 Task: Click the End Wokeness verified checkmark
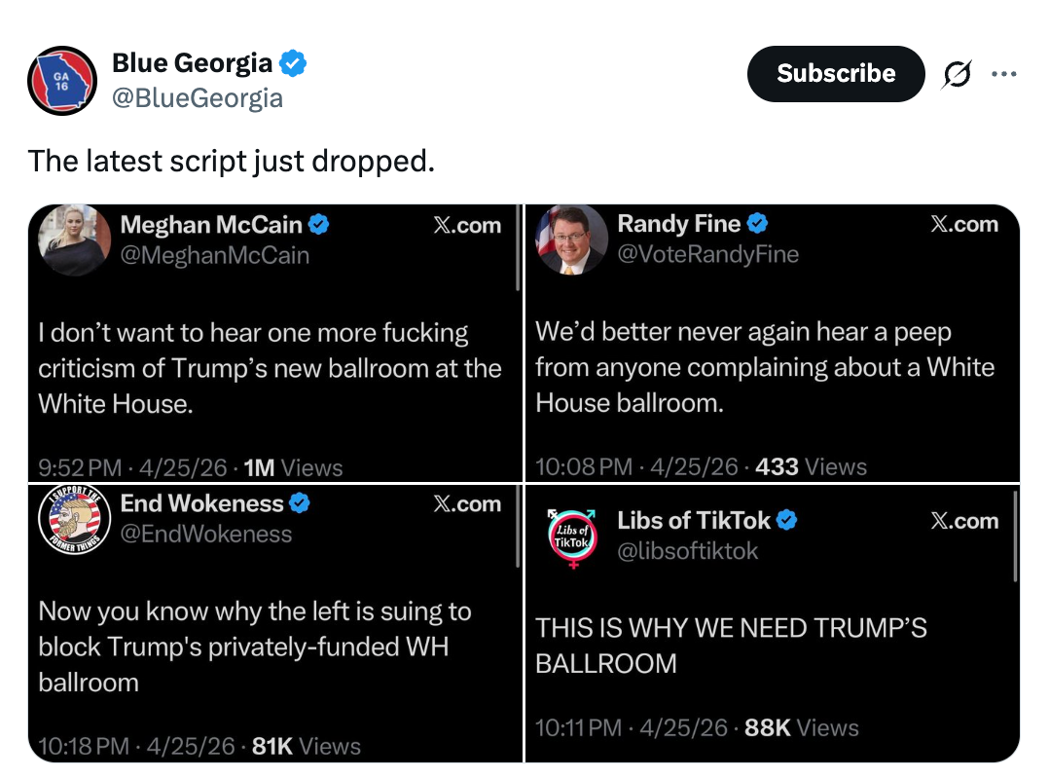point(301,503)
